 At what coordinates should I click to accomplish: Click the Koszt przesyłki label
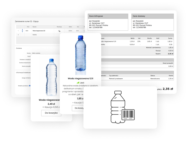coord(168,63)
